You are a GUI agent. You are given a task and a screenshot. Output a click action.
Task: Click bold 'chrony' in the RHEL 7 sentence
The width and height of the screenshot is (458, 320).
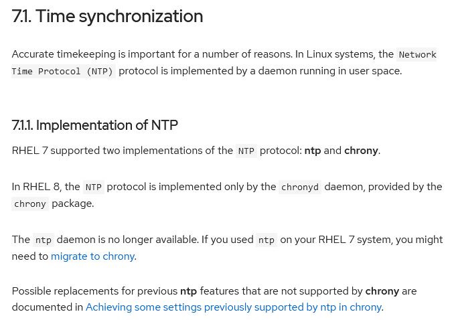point(361,151)
